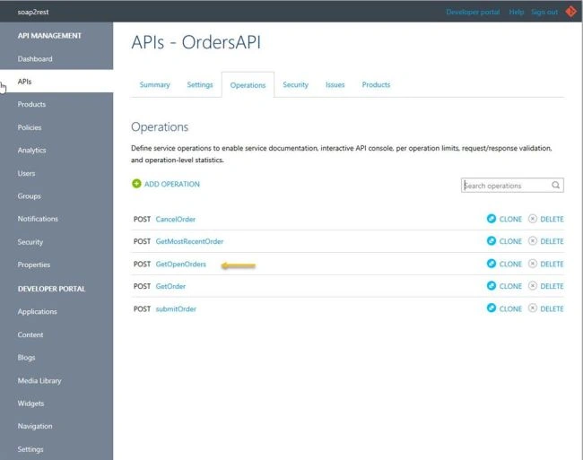Open the CancelOrder operation
Viewport: 583px width, 460px height.
click(176, 219)
